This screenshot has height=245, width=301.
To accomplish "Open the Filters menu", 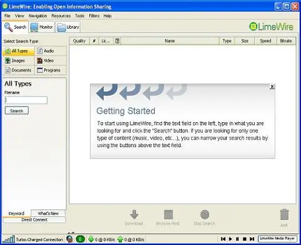I will point(94,16).
